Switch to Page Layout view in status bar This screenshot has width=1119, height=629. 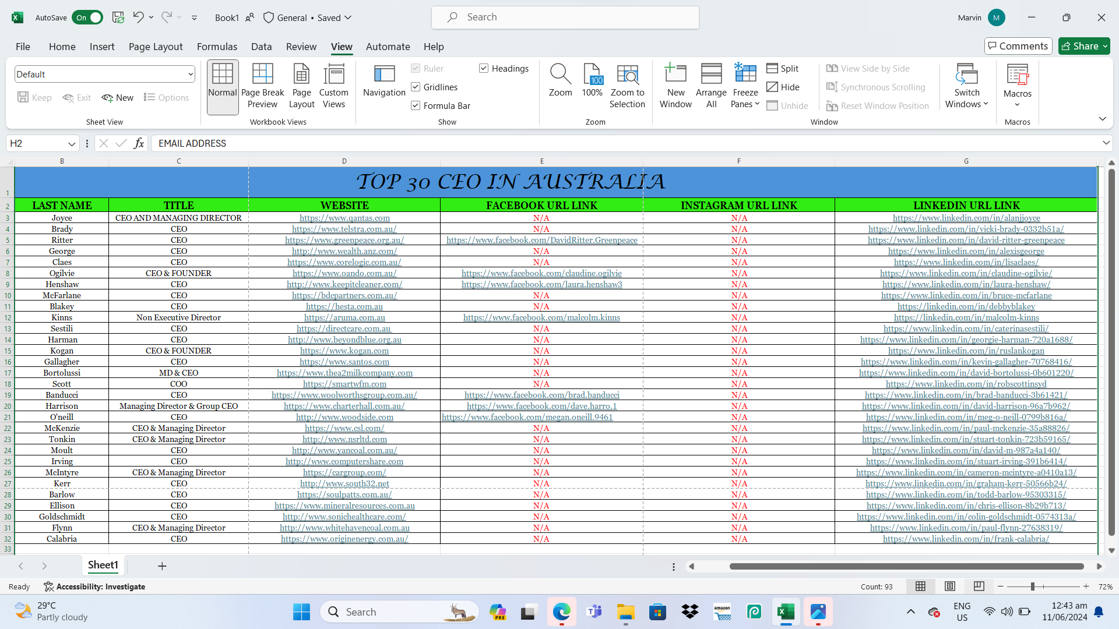click(x=950, y=586)
